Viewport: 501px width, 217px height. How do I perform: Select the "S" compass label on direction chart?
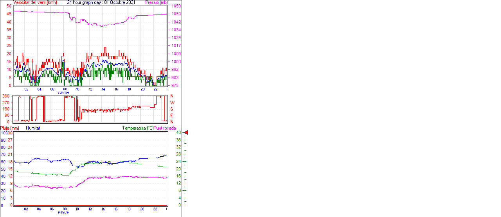coord(172,109)
